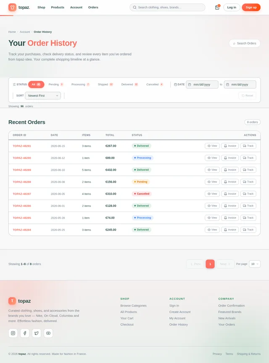
Task: Click calendar icon in end date field
Action: 227,85
